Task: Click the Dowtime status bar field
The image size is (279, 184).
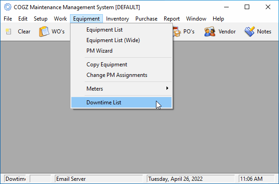Action: click(15, 179)
